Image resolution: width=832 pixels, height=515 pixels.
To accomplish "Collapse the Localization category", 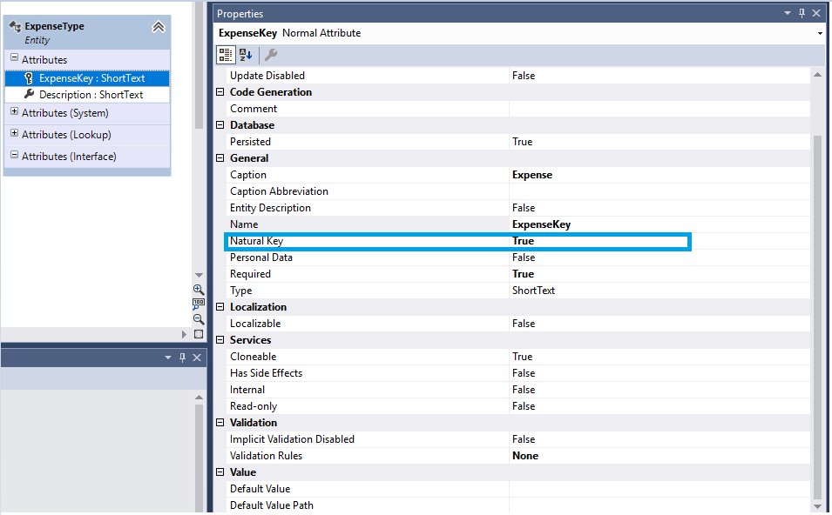I will pos(220,307).
